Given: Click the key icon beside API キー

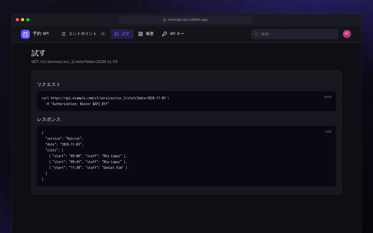Looking at the screenshot, I should 164,34.
